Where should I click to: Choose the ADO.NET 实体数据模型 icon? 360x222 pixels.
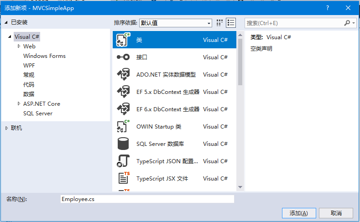click(x=123, y=75)
